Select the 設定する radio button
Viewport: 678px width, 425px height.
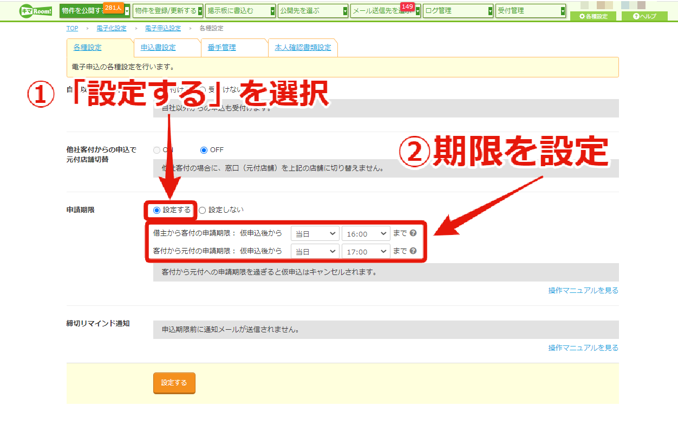(157, 210)
